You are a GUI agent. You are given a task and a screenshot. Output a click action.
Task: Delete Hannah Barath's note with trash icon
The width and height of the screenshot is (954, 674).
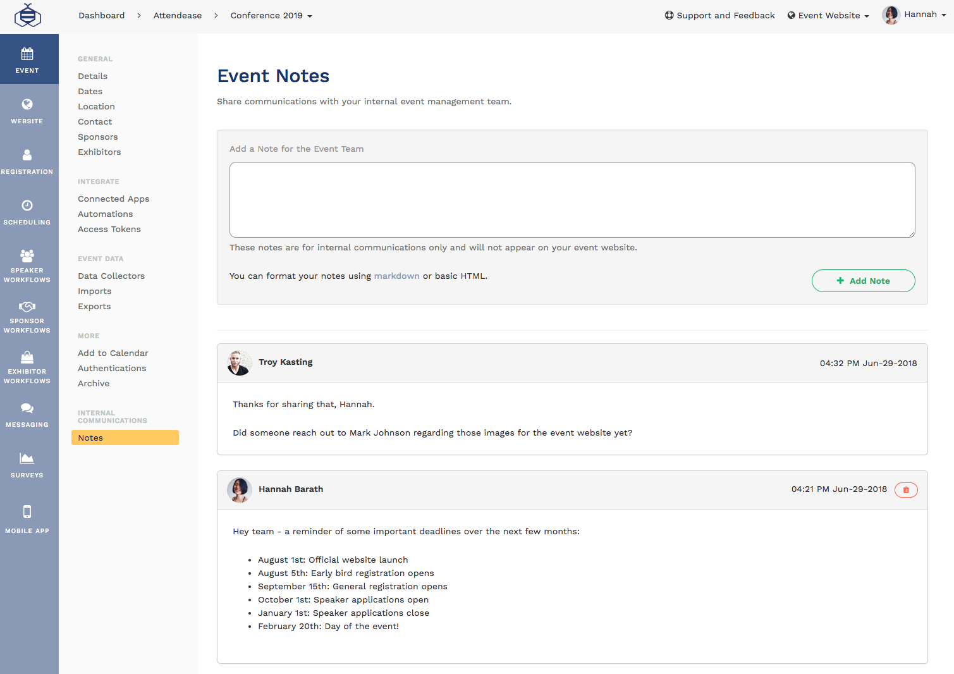(905, 490)
